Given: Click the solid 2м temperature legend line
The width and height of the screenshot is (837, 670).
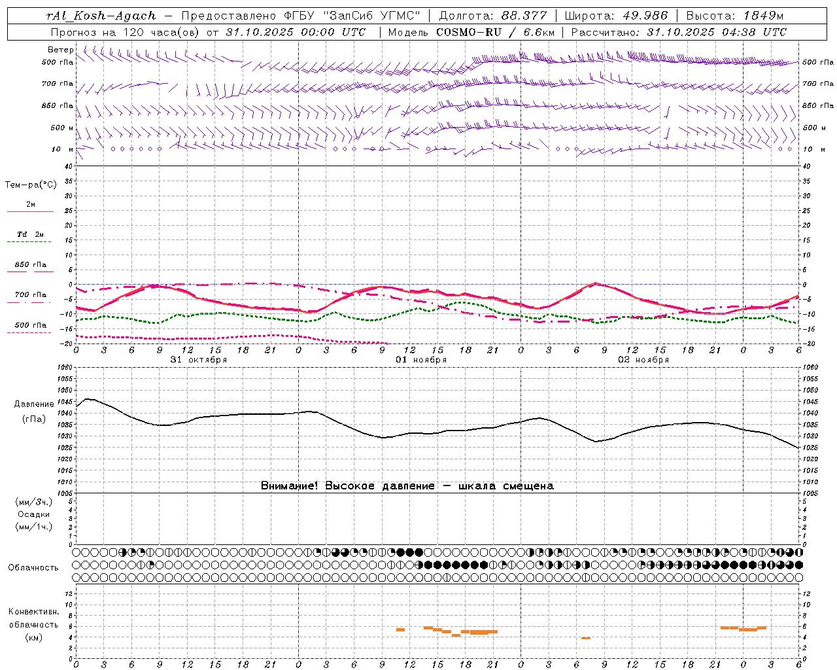Looking at the screenshot, I should coord(30,211).
